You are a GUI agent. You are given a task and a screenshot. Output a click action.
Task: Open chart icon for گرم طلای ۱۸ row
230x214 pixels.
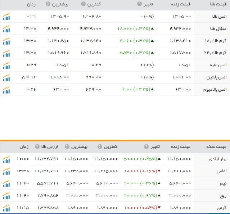click(6, 41)
